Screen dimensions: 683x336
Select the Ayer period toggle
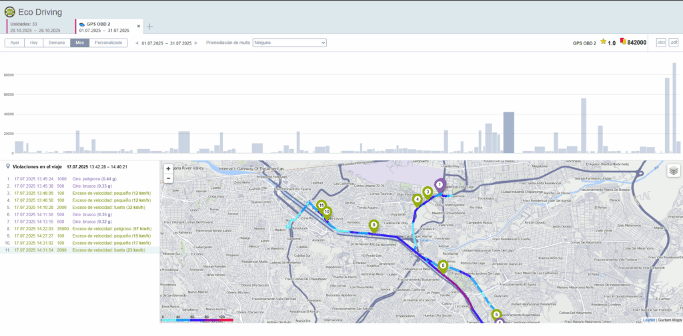(x=15, y=43)
